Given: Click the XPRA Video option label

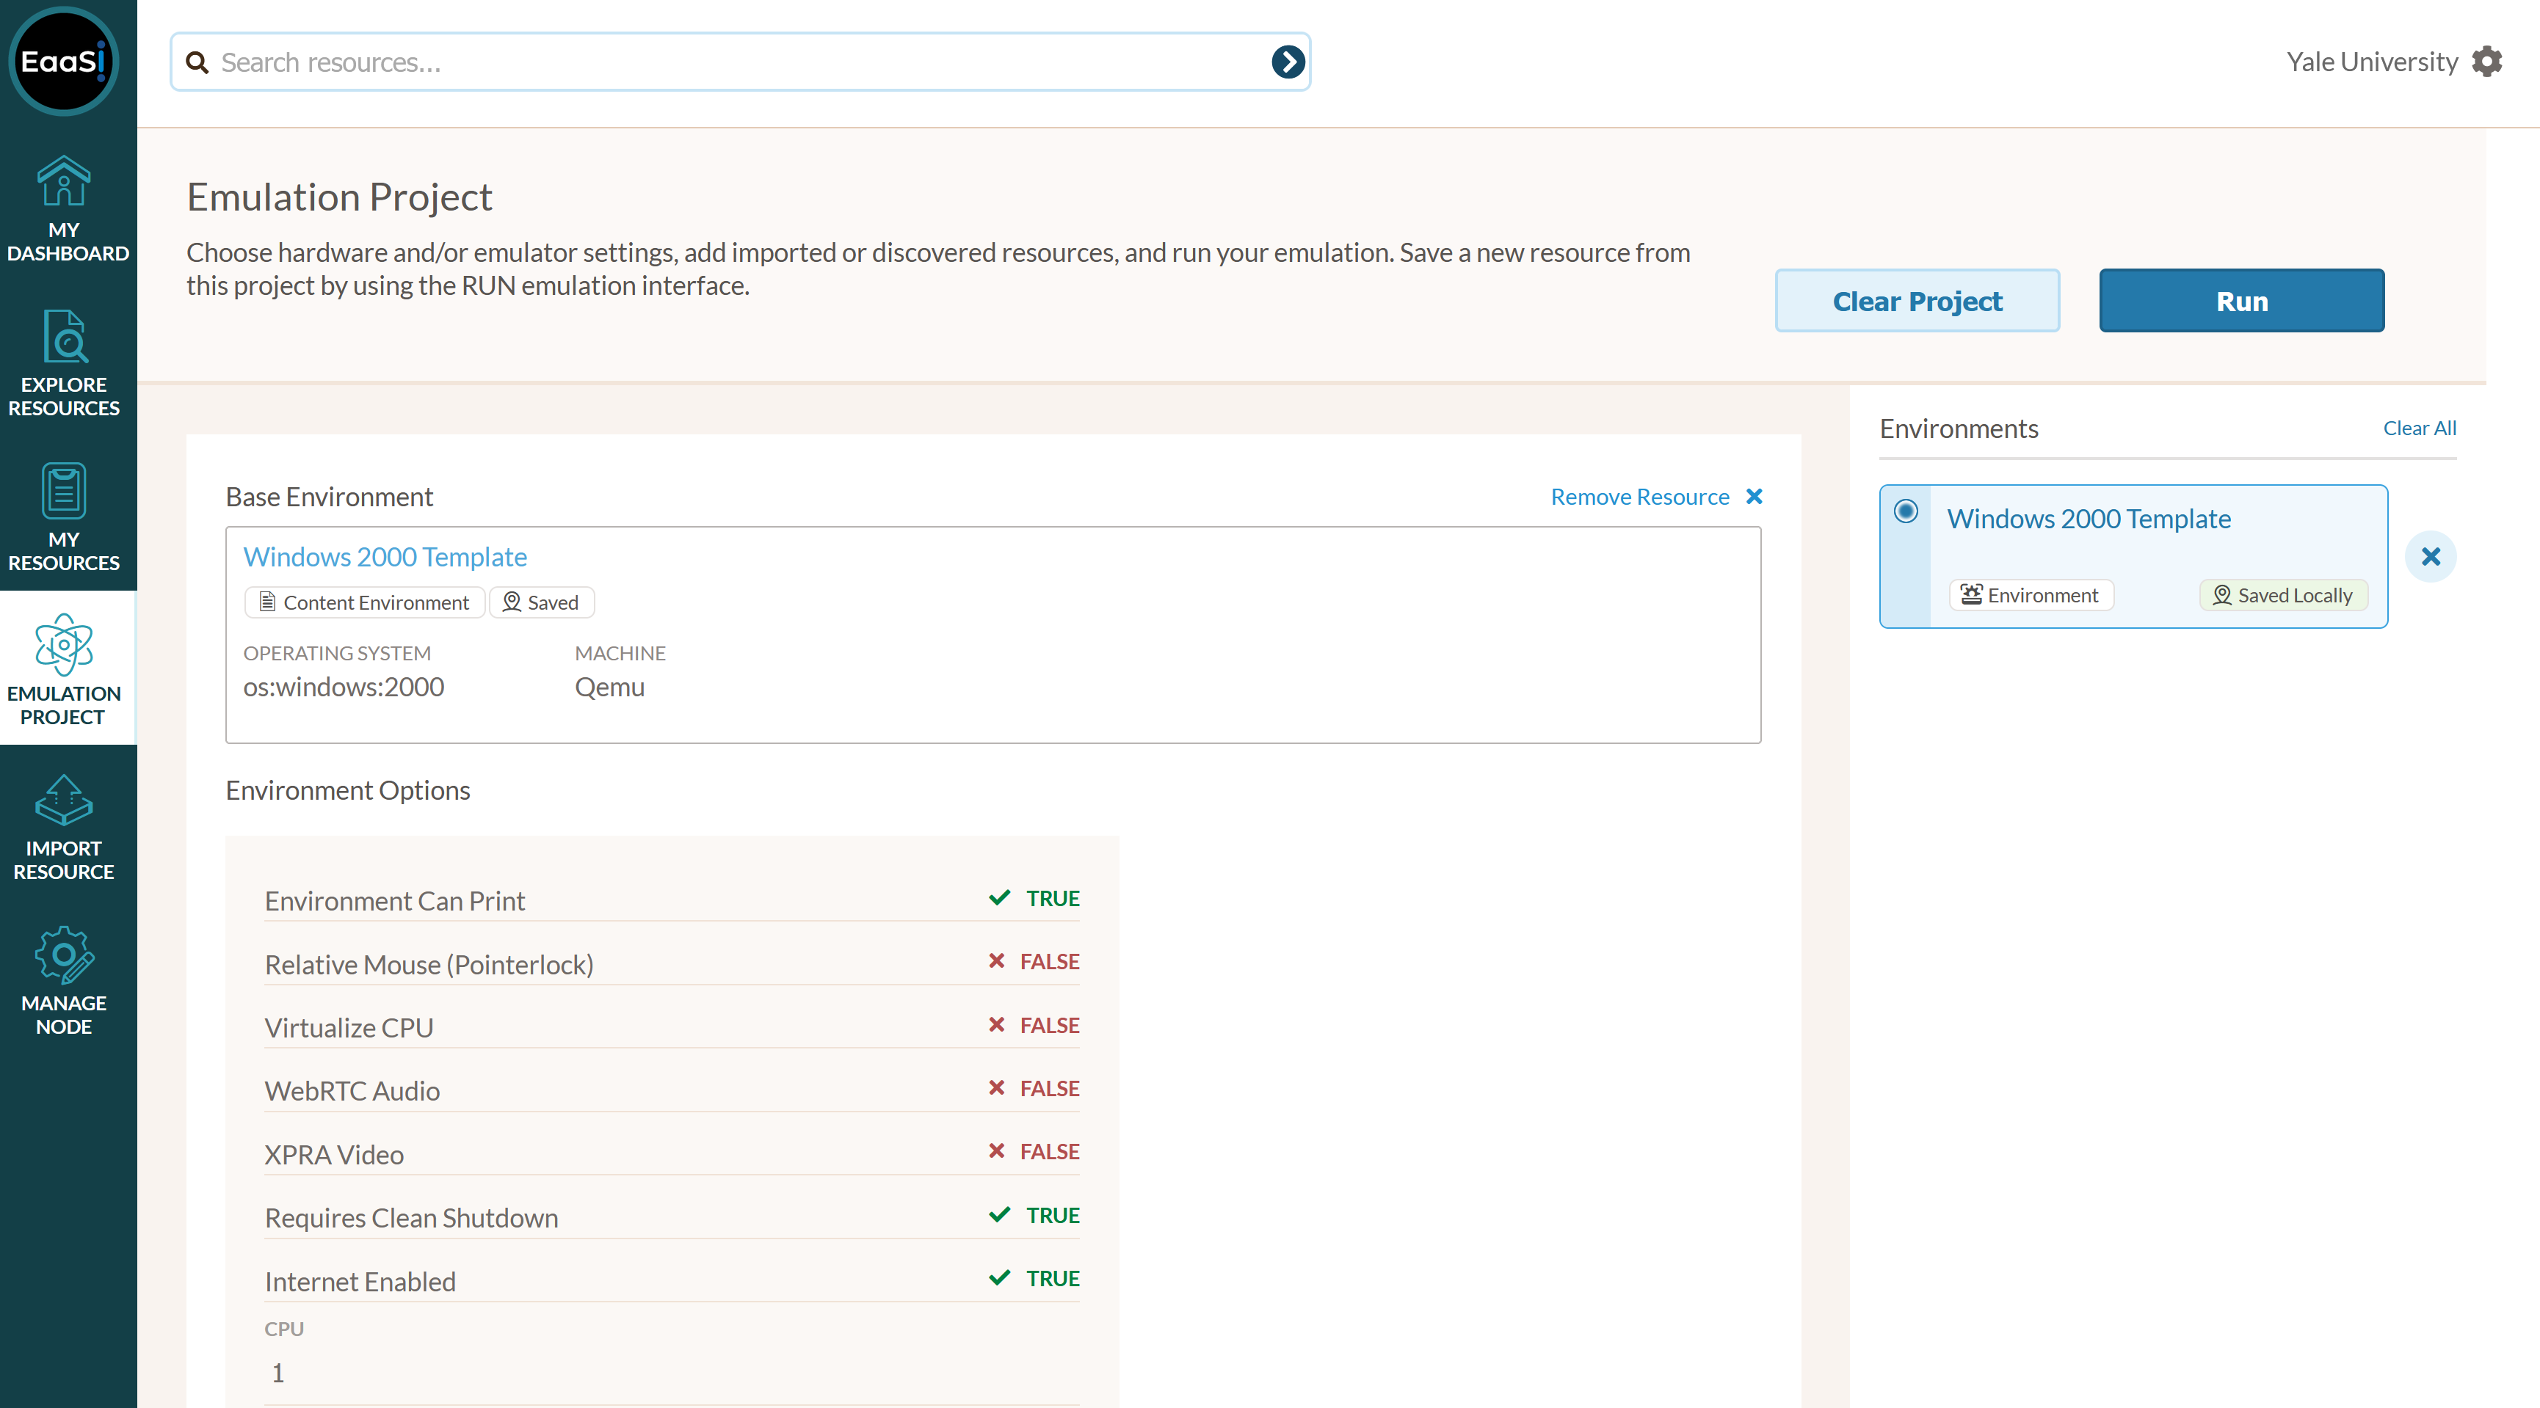Looking at the screenshot, I should [x=334, y=1154].
